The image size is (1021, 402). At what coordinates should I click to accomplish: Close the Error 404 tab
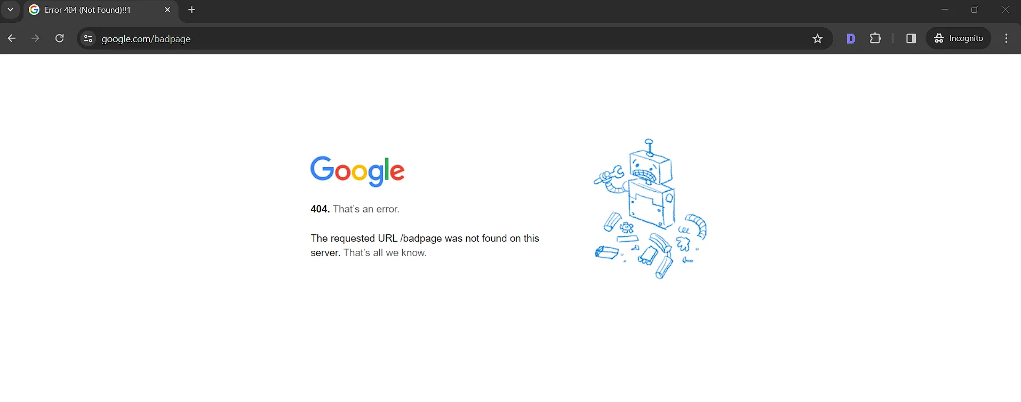click(167, 10)
